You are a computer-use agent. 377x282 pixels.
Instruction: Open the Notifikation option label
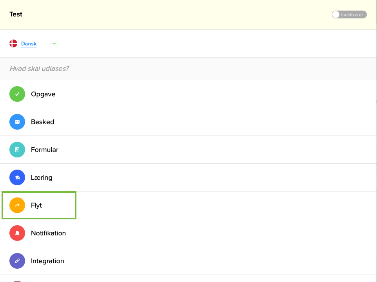48,233
